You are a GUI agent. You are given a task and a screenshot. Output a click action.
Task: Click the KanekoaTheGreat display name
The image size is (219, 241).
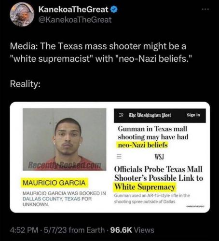point(73,10)
